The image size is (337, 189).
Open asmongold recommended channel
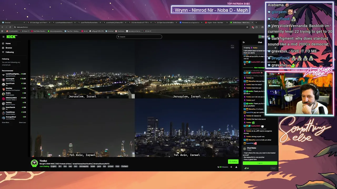14,80
